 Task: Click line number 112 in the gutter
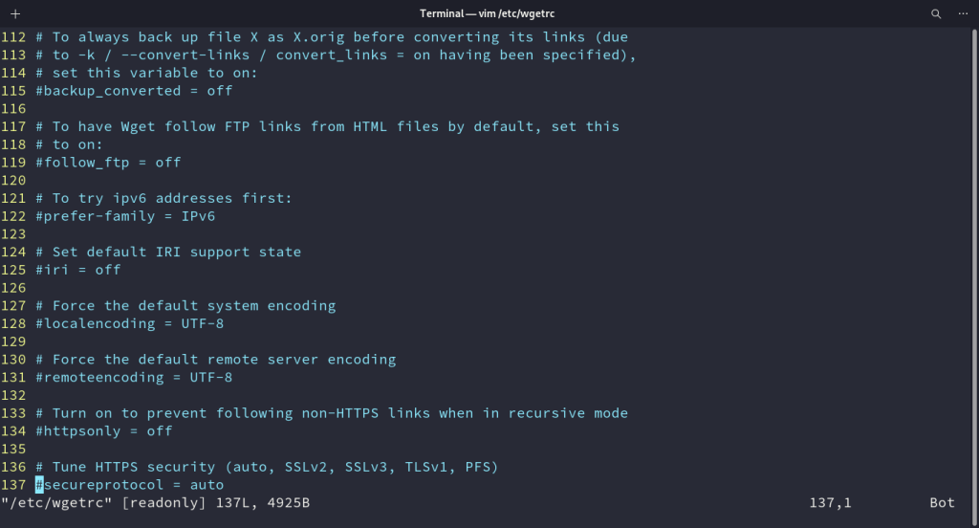13,37
